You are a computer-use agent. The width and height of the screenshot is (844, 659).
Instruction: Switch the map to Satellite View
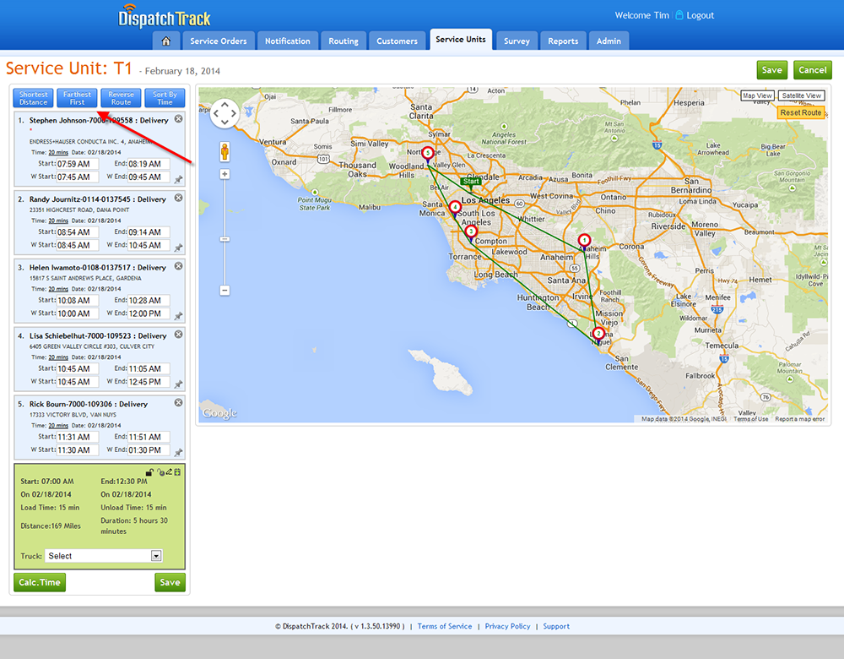(799, 95)
